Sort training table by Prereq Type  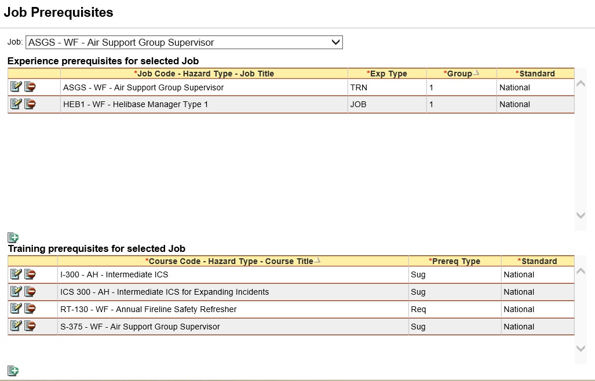click(x=455, y=261)
